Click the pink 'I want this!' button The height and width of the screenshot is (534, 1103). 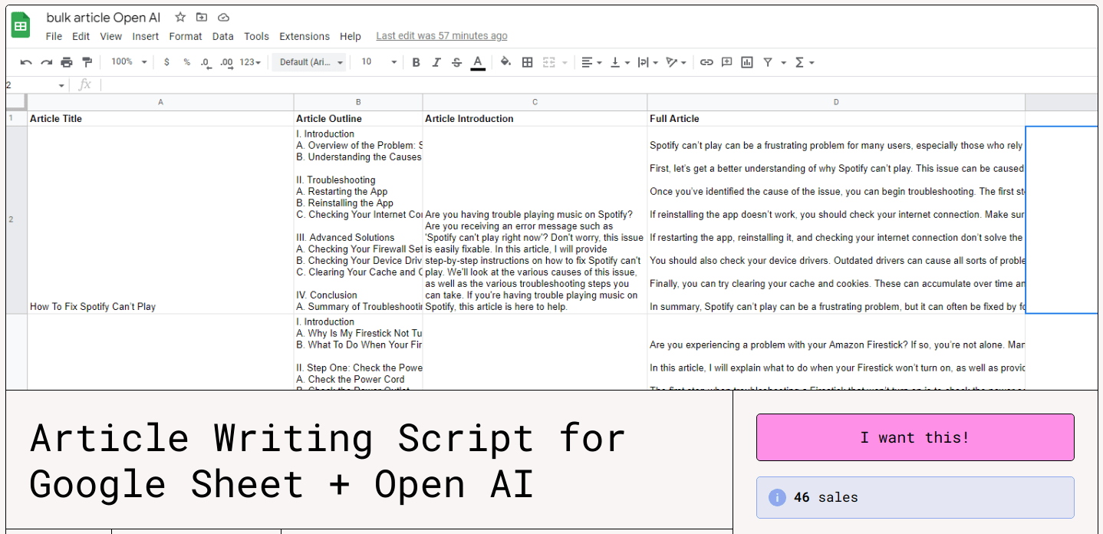click(914, 437)
